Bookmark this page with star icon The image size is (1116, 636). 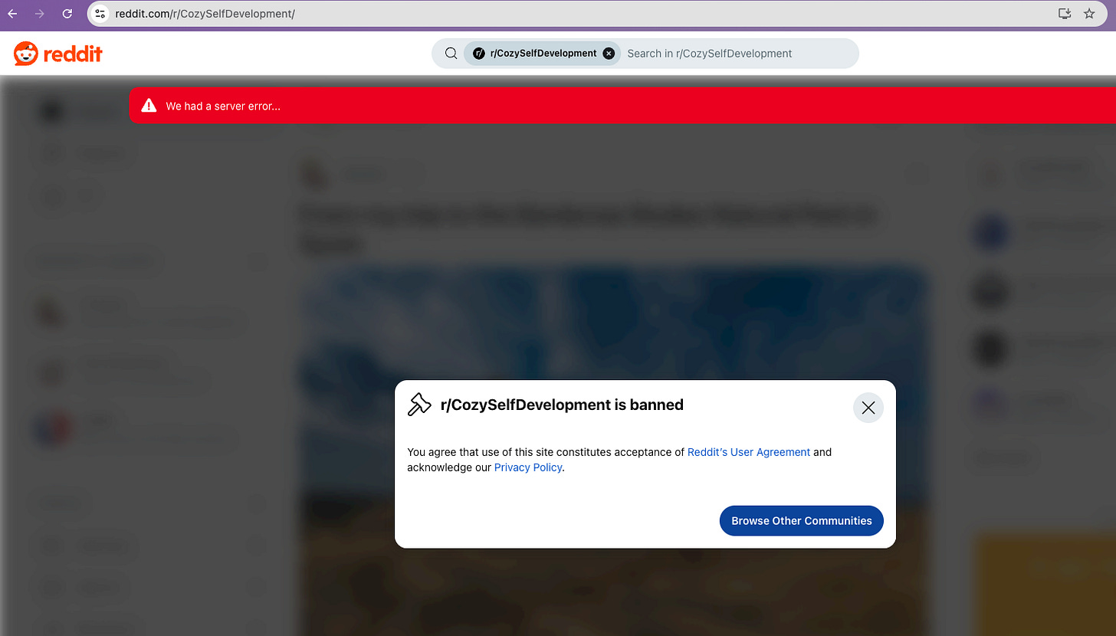tap(1089, 14)
